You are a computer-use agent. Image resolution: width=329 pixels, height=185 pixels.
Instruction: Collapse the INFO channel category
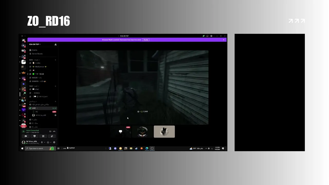[34, 60]
